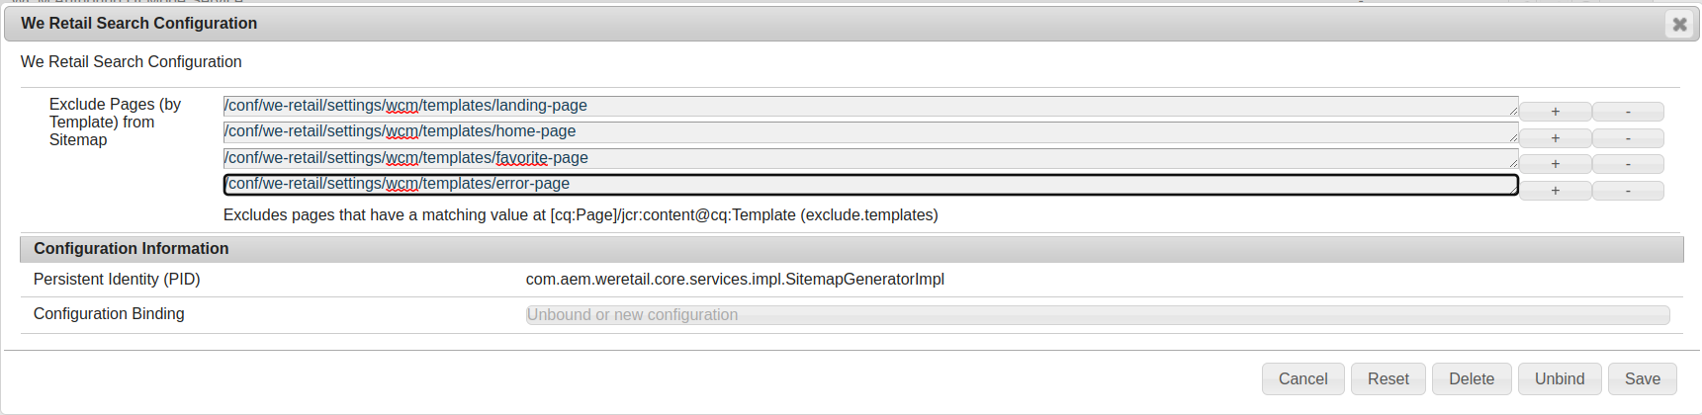Remove the favorite-page template entry
The width and height of the screenshot is (1702, 415).
(x=1628, y=164)
